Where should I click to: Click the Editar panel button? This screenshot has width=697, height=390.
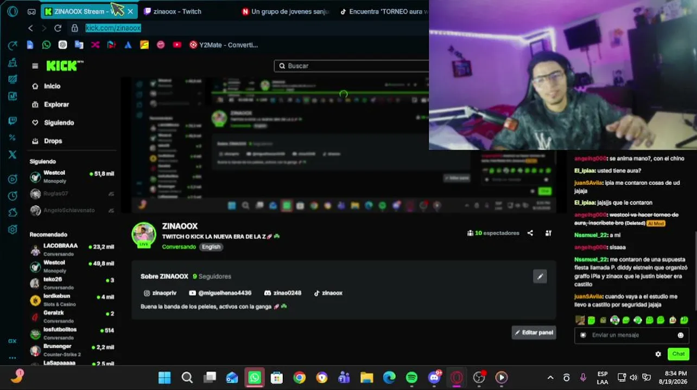[x=534, y=333]
